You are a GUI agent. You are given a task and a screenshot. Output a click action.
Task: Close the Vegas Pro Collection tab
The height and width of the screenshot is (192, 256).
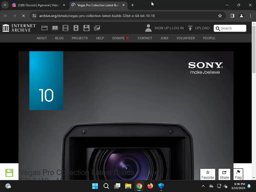point(123,5)
